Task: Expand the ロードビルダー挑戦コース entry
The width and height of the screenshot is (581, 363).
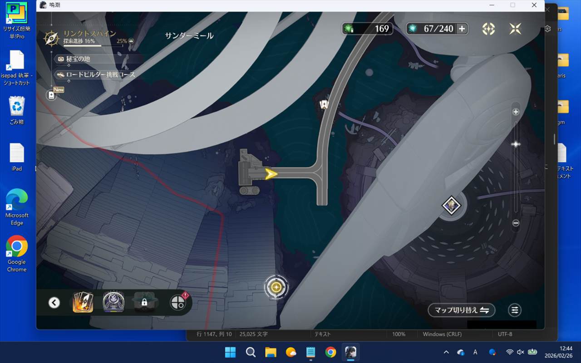Action: tap(96, 74)
